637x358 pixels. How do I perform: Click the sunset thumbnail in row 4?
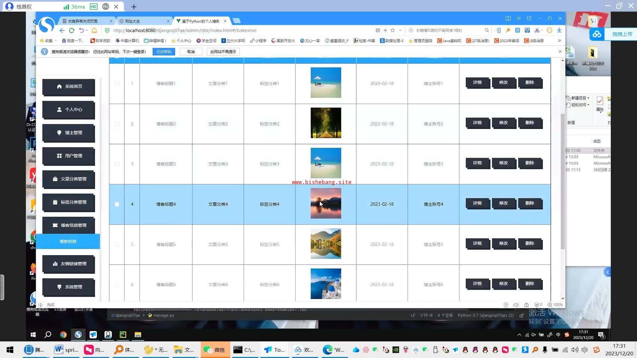click(325, 203)
